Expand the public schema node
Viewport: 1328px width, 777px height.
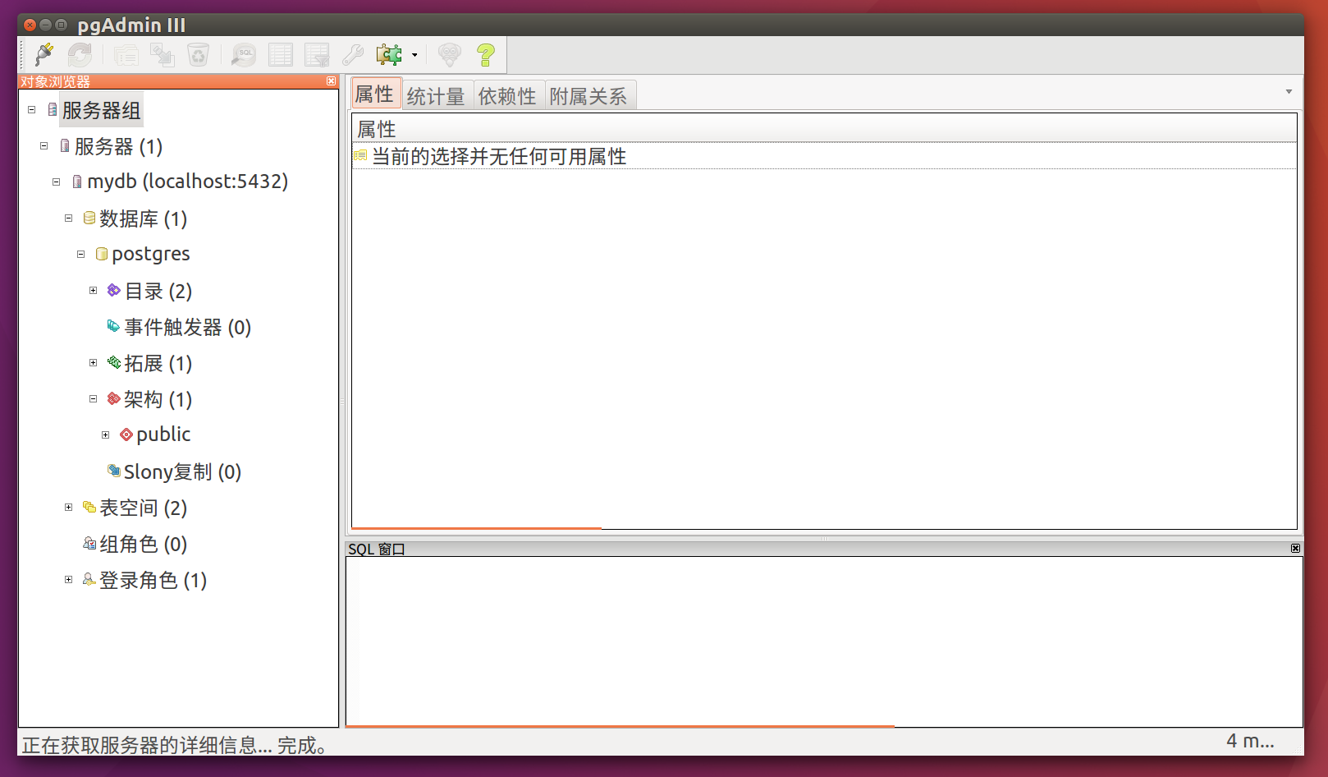tap(106, 434)
